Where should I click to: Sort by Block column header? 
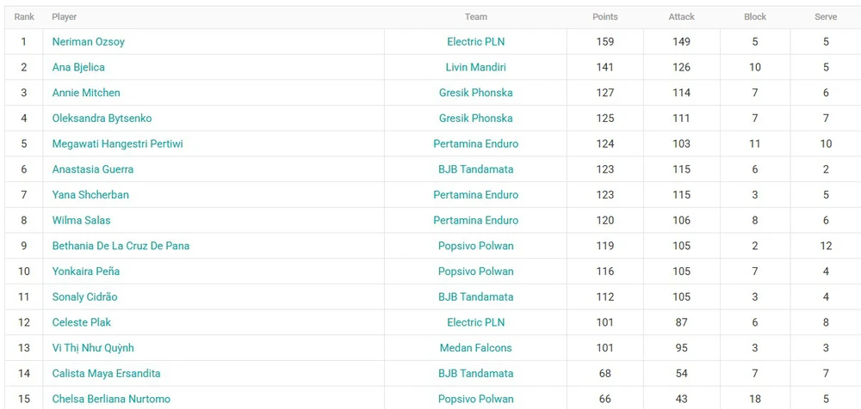point(754,17)
